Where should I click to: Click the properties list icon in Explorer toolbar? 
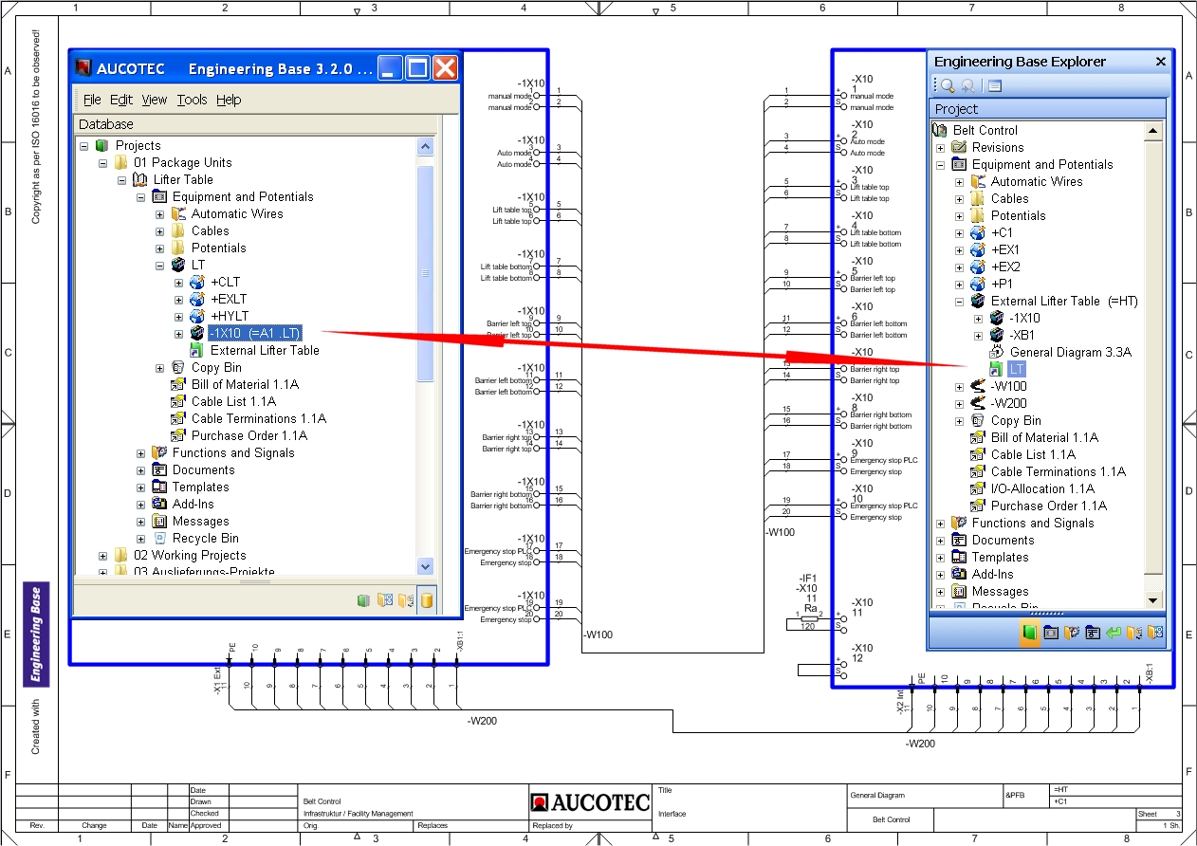(994, 85)
